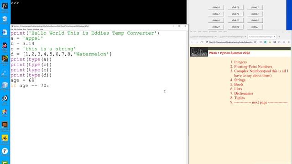
Task: Open the Edit menu in IDLE editor
Action: click(15, 29)
